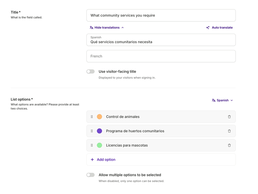Click the Spanish translation input field
The width and height of the screenshot is (258, 194).
(x=161, y=40)
